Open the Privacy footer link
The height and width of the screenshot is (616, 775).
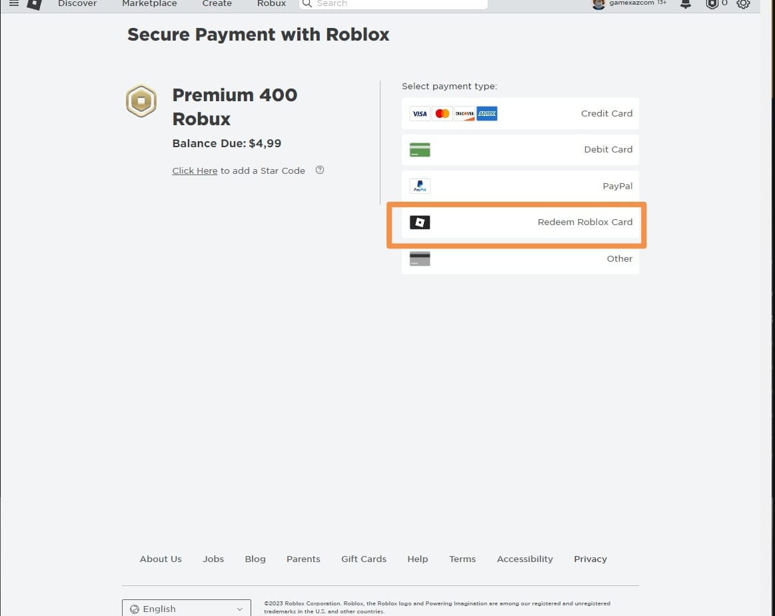point(590,559)
